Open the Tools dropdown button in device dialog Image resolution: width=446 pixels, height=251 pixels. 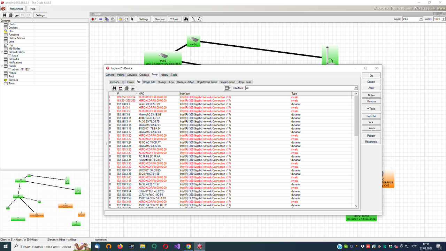[371, 108]
